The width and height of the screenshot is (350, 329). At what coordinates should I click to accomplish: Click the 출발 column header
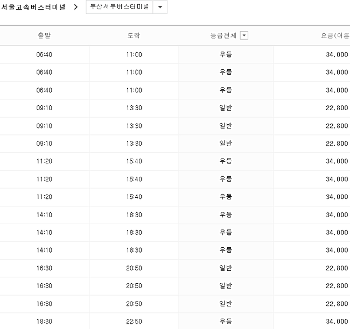pos(44,35)
